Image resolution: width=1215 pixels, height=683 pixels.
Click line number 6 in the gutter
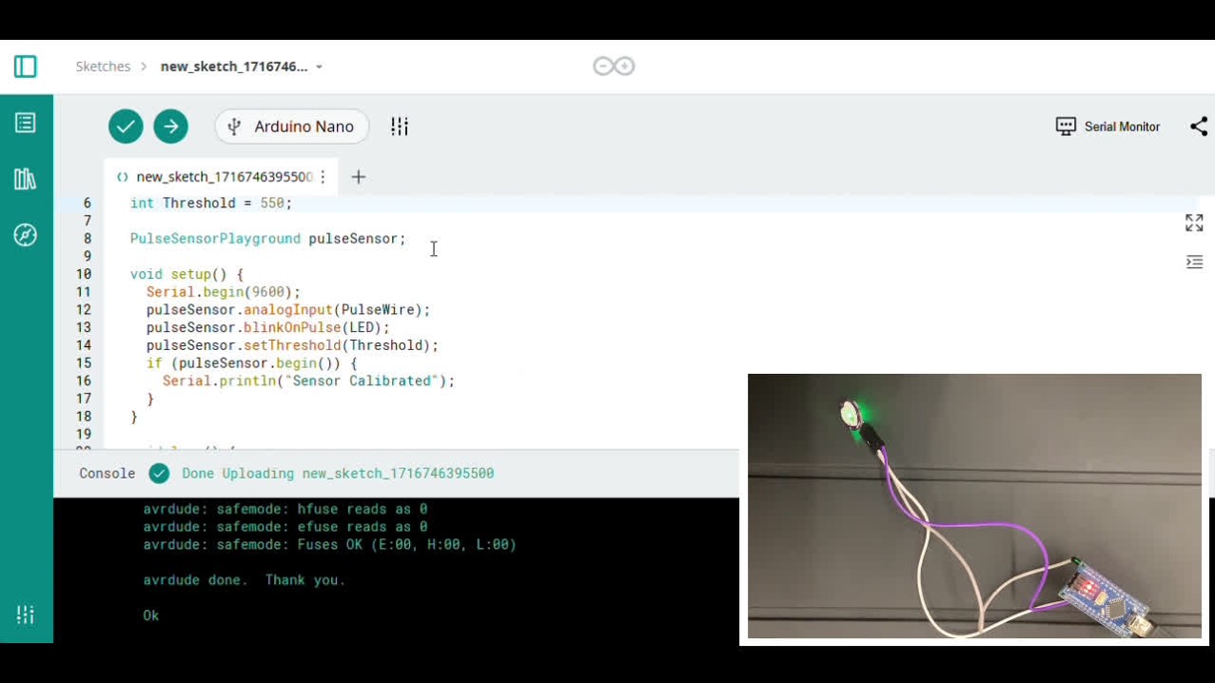tap(88, 204)
